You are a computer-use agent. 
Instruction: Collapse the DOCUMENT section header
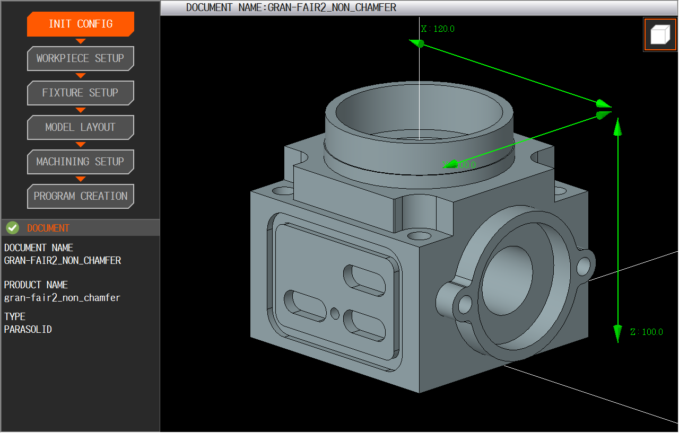(x=48, y=228)
